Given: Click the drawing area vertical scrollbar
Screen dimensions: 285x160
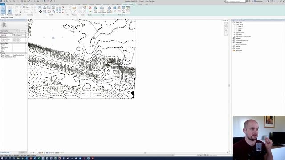Looking at the screenshot, I should click(x=229, y=85).
